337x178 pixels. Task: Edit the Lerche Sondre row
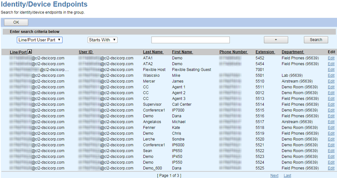pos(331,139)
